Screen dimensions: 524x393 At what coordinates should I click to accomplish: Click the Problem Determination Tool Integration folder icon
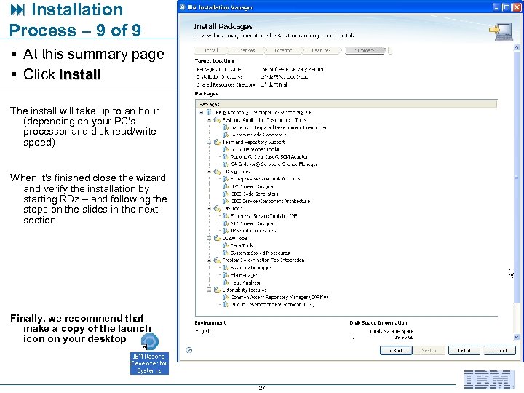[x=217, y=260]
